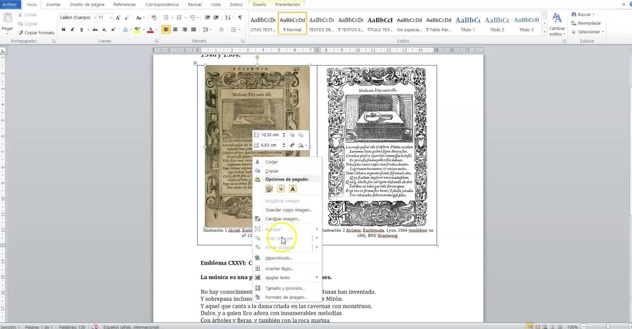
Task: Click the subscript icon
Action: [x=104, y=30]
